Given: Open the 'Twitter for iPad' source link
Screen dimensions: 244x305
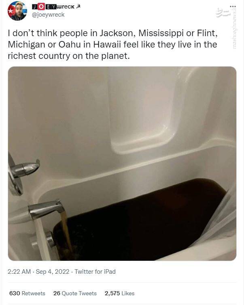Looking at the screenshot, I should point(95,272).
